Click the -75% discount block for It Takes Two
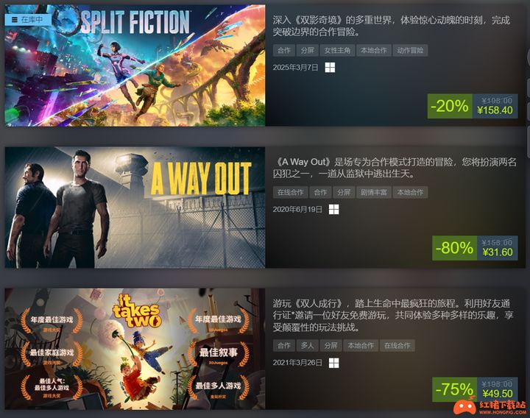Screen dimensions: 530x418 pos(475,389)
